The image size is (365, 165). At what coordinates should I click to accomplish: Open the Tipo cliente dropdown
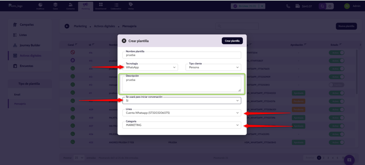[213, 67]
